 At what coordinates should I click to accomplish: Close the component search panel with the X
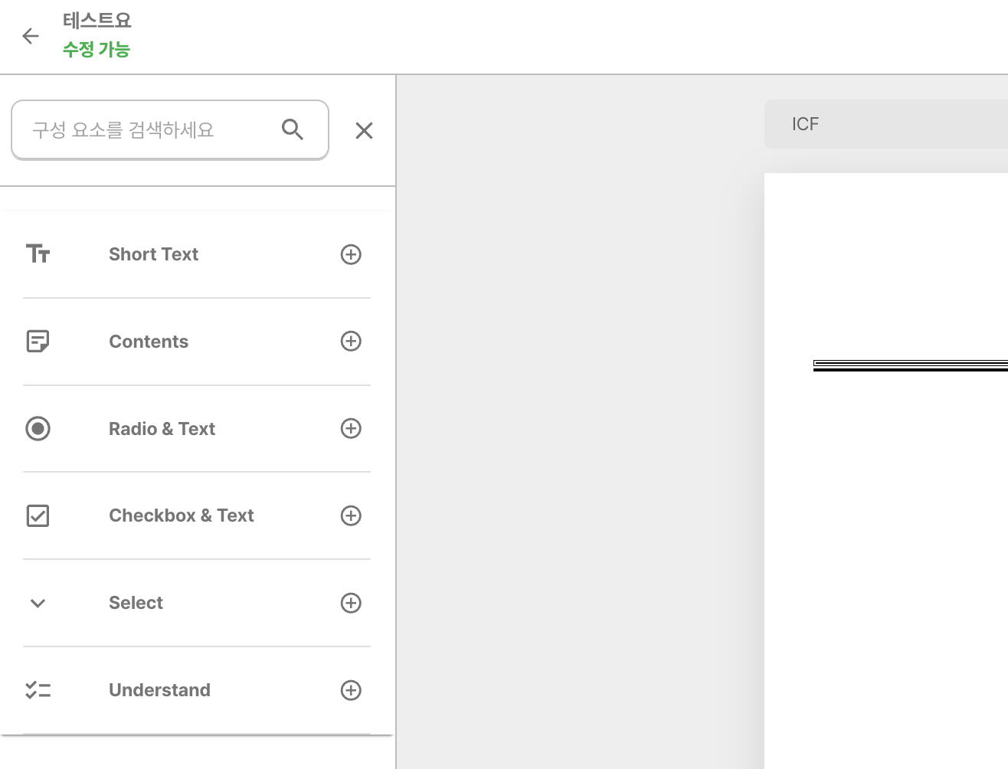point(364,130)
